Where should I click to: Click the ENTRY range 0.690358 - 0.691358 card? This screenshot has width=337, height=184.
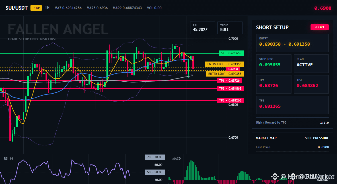(x=292, y=43)
